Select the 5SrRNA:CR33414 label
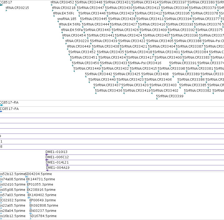The height and width of the screenshot is (220, 224). point(145,2)
